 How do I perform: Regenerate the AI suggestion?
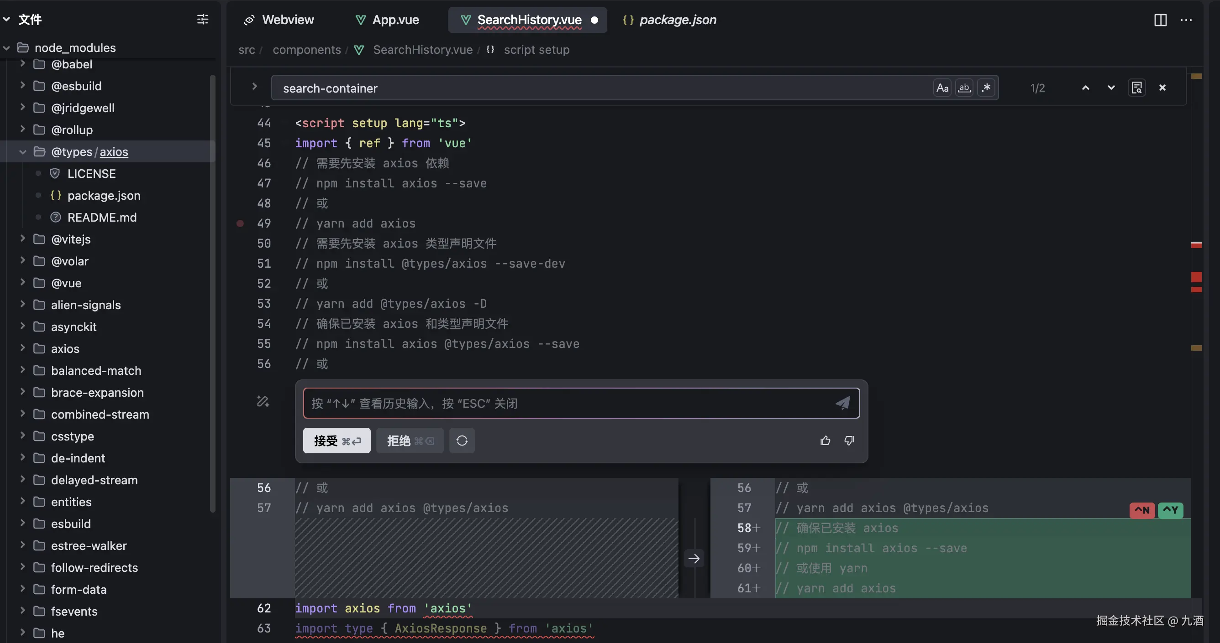(x=462, y=441)
